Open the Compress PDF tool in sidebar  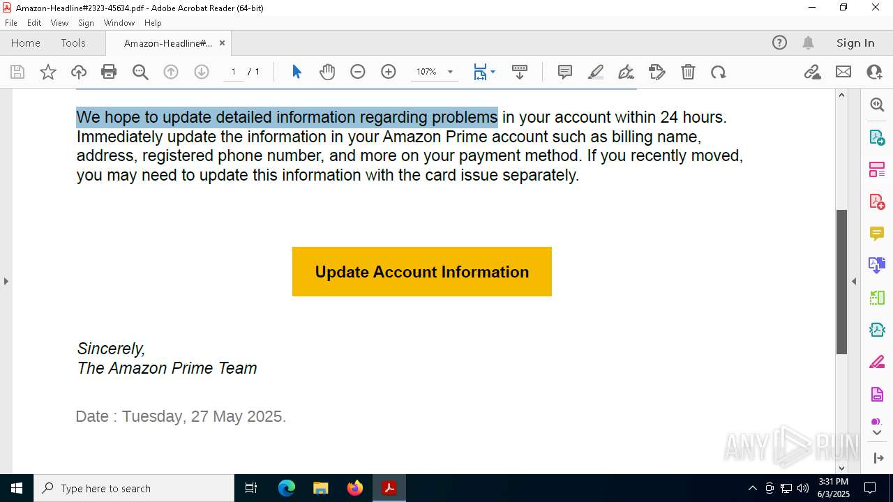(x=877, y=330)
